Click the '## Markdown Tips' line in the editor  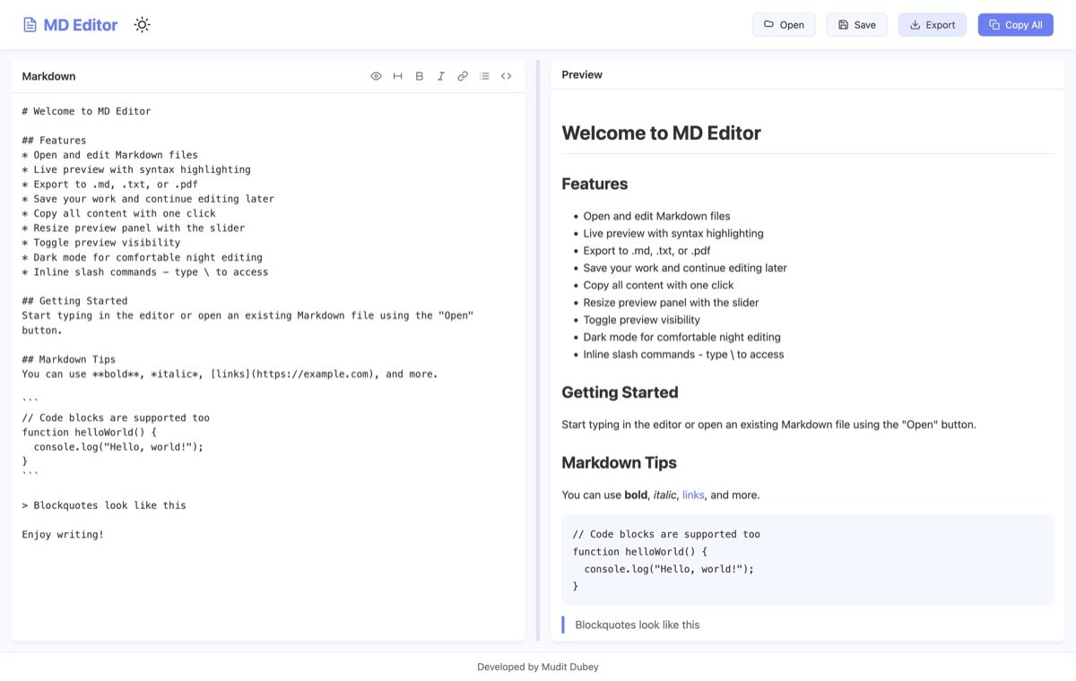tap(69, 359)
